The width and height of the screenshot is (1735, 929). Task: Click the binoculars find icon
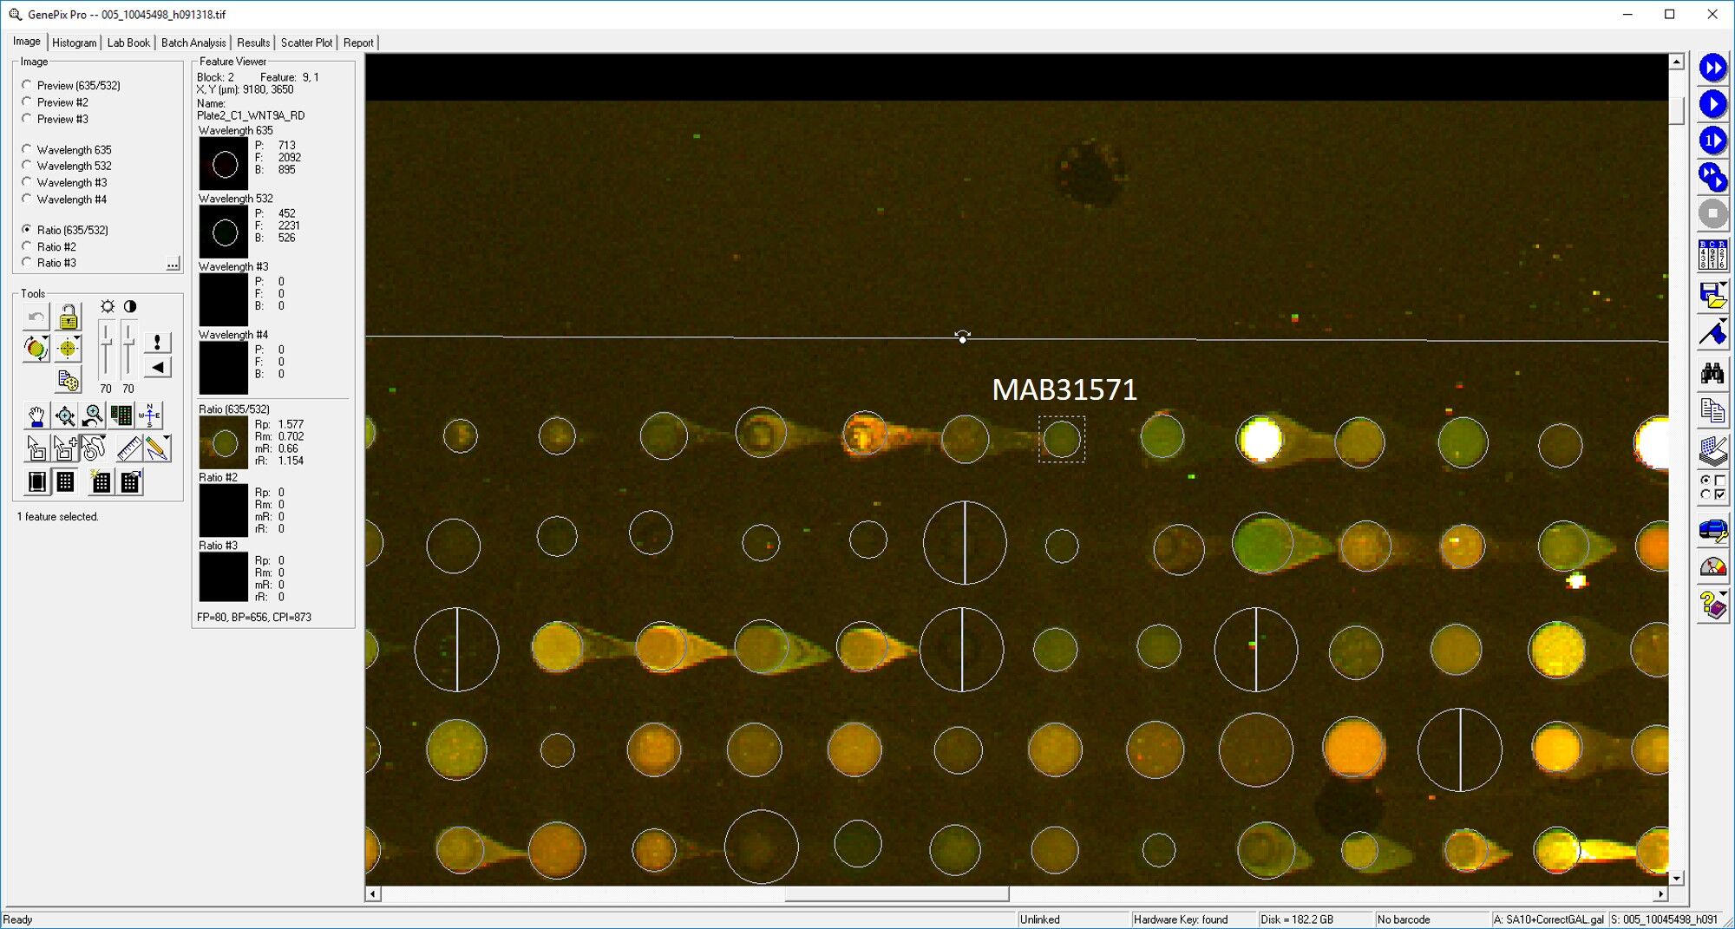click(1712, 374)
